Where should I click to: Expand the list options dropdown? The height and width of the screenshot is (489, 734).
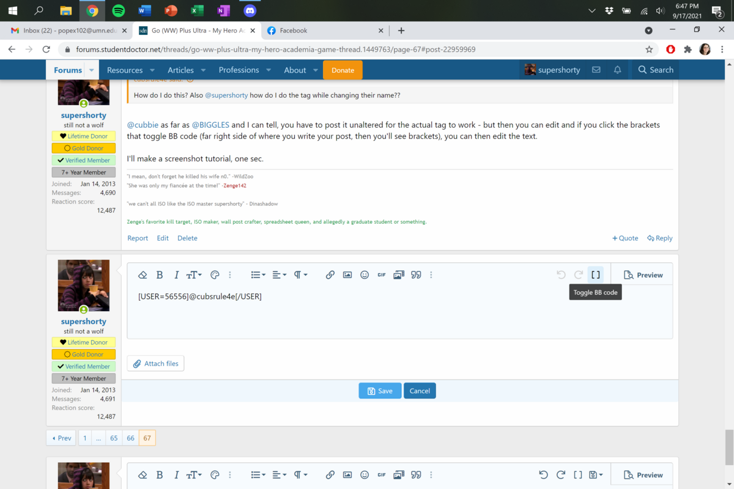click(258, 275)
